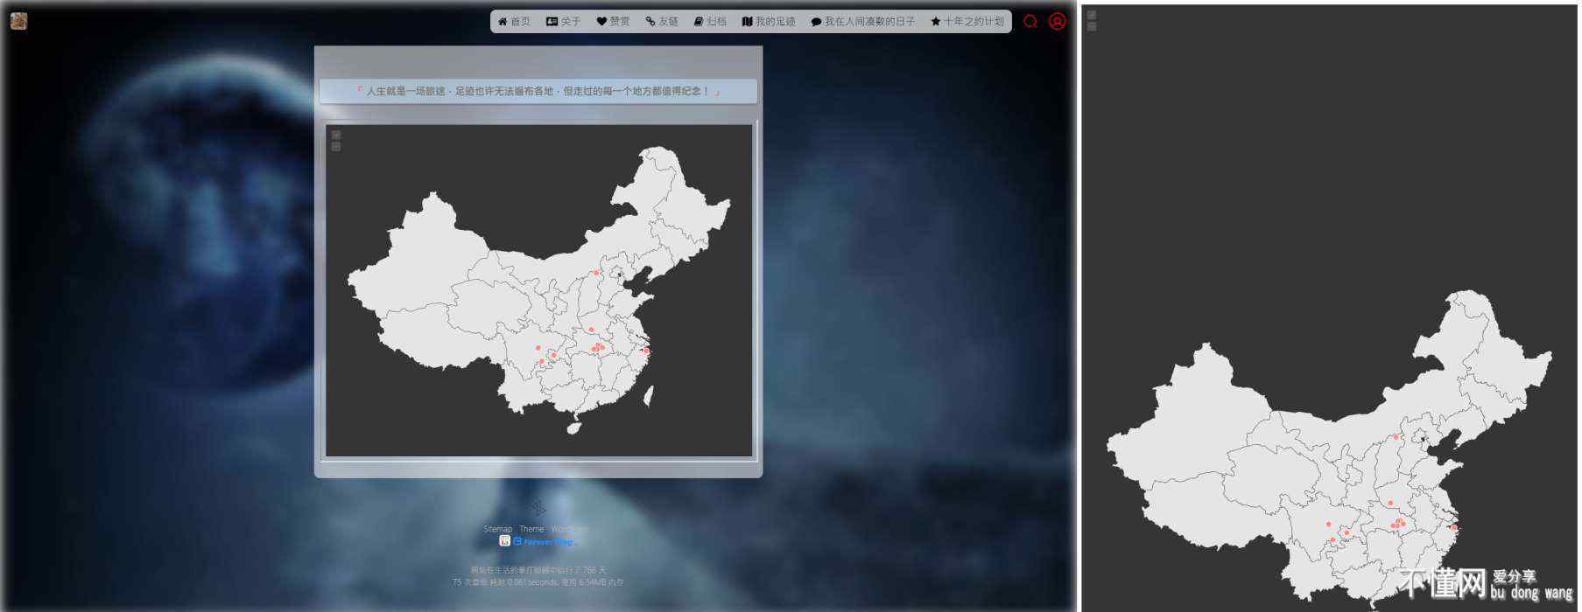Click the cube icon above footer links
This screenshot has height=612, width=1582.
[538, 508]
